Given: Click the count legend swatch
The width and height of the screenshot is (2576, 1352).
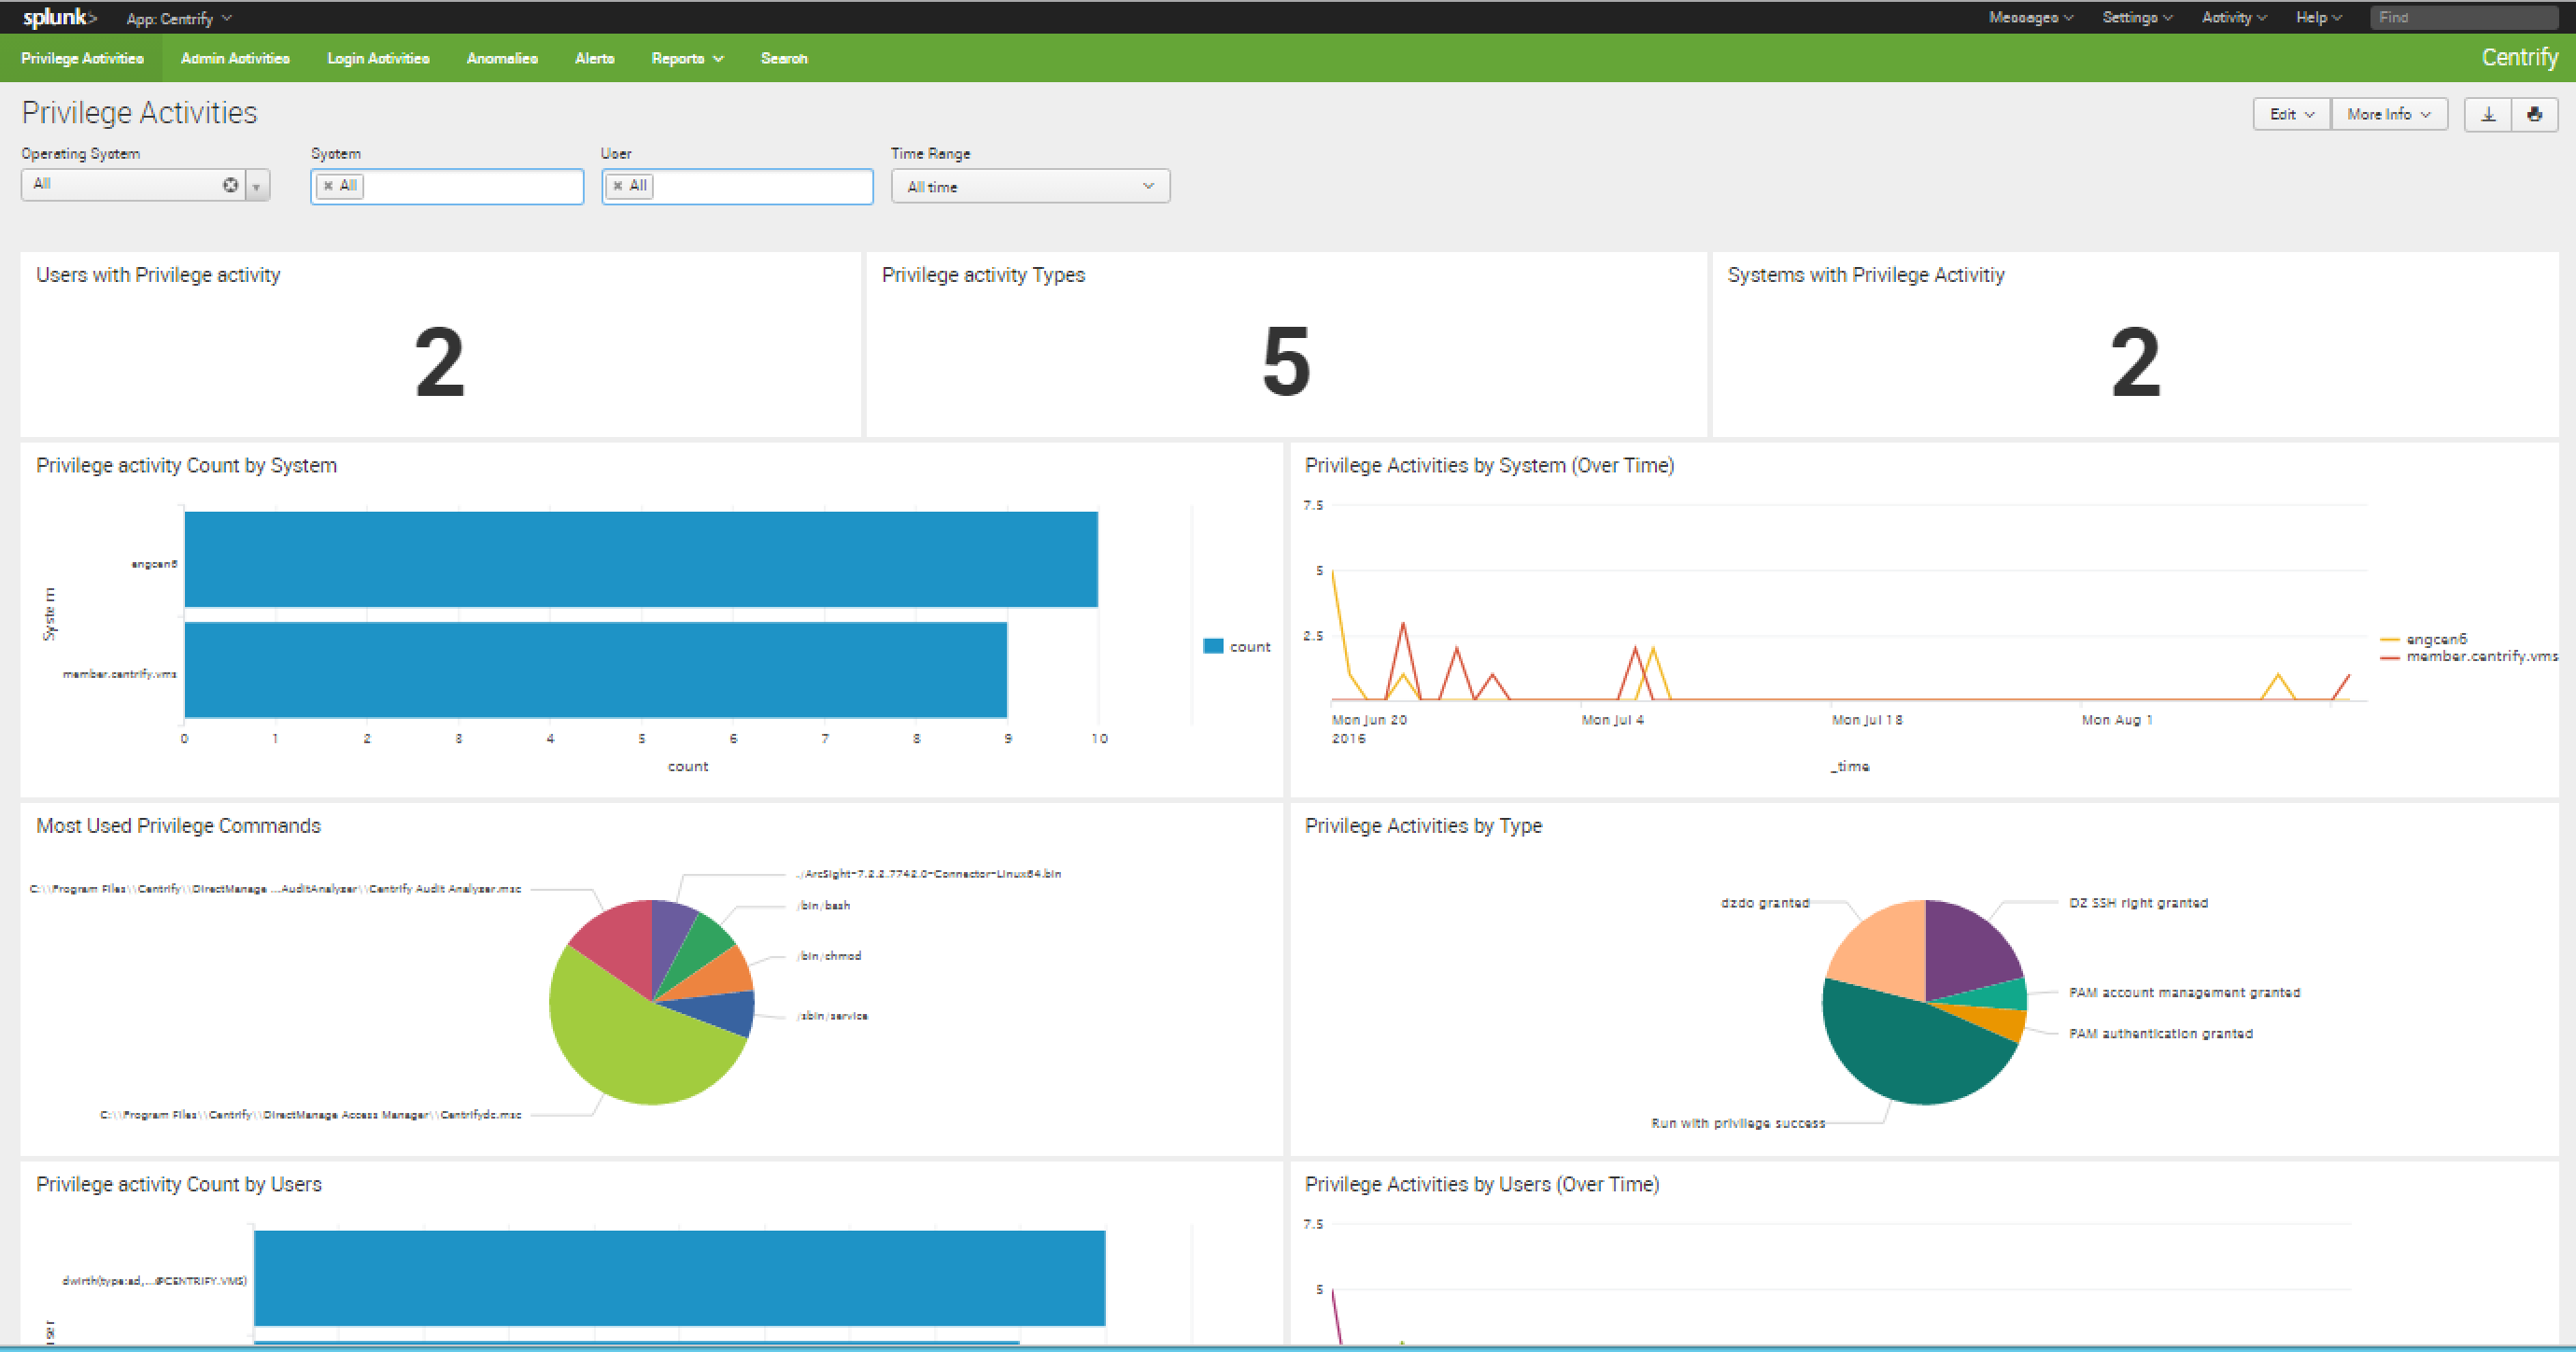Looking at the screenshot, I should pos(1213,646).
